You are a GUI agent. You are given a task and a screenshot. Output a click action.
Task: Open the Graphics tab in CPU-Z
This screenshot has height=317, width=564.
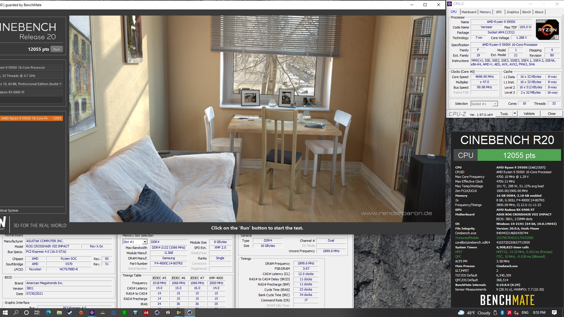click(513, 12)
